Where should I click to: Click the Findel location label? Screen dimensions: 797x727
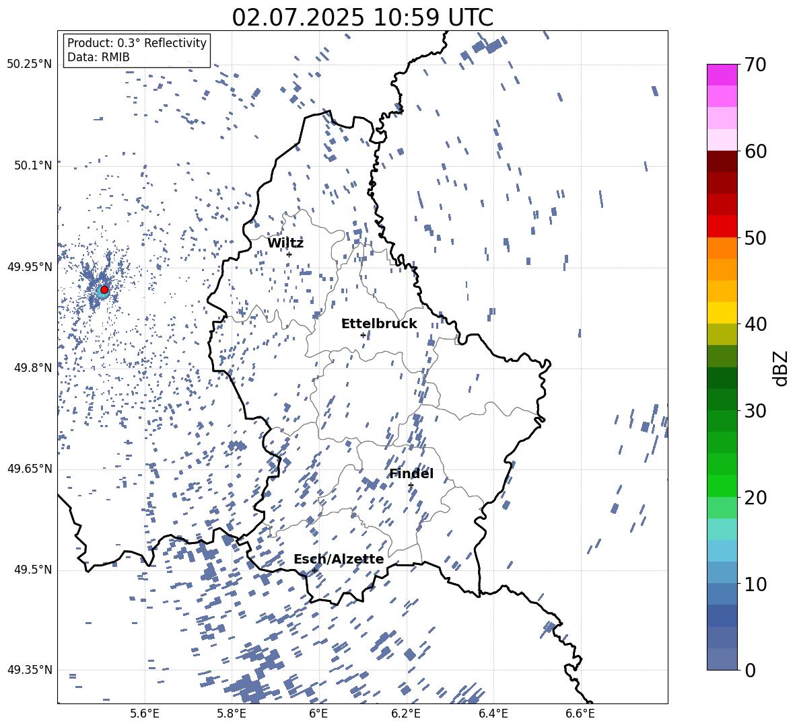411,473
